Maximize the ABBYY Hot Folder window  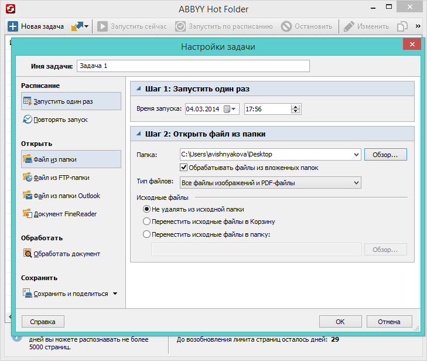(389, 7)
